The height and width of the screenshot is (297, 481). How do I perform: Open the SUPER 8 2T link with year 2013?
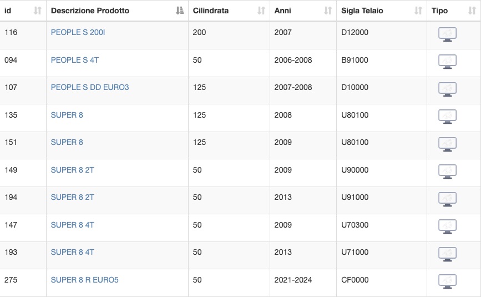coord(72,197)
